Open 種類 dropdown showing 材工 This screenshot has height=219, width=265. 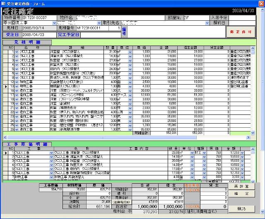(x=204, y=153)
